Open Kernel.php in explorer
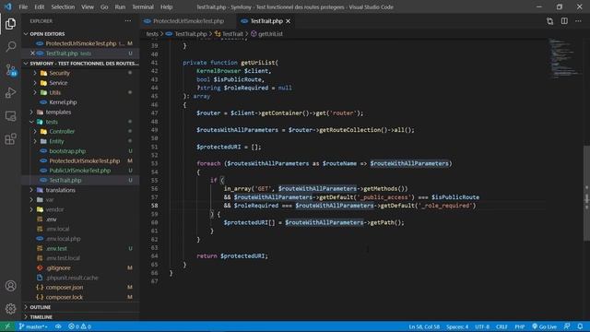Screen dimensions: 590x332 click(x=63, y=102)
